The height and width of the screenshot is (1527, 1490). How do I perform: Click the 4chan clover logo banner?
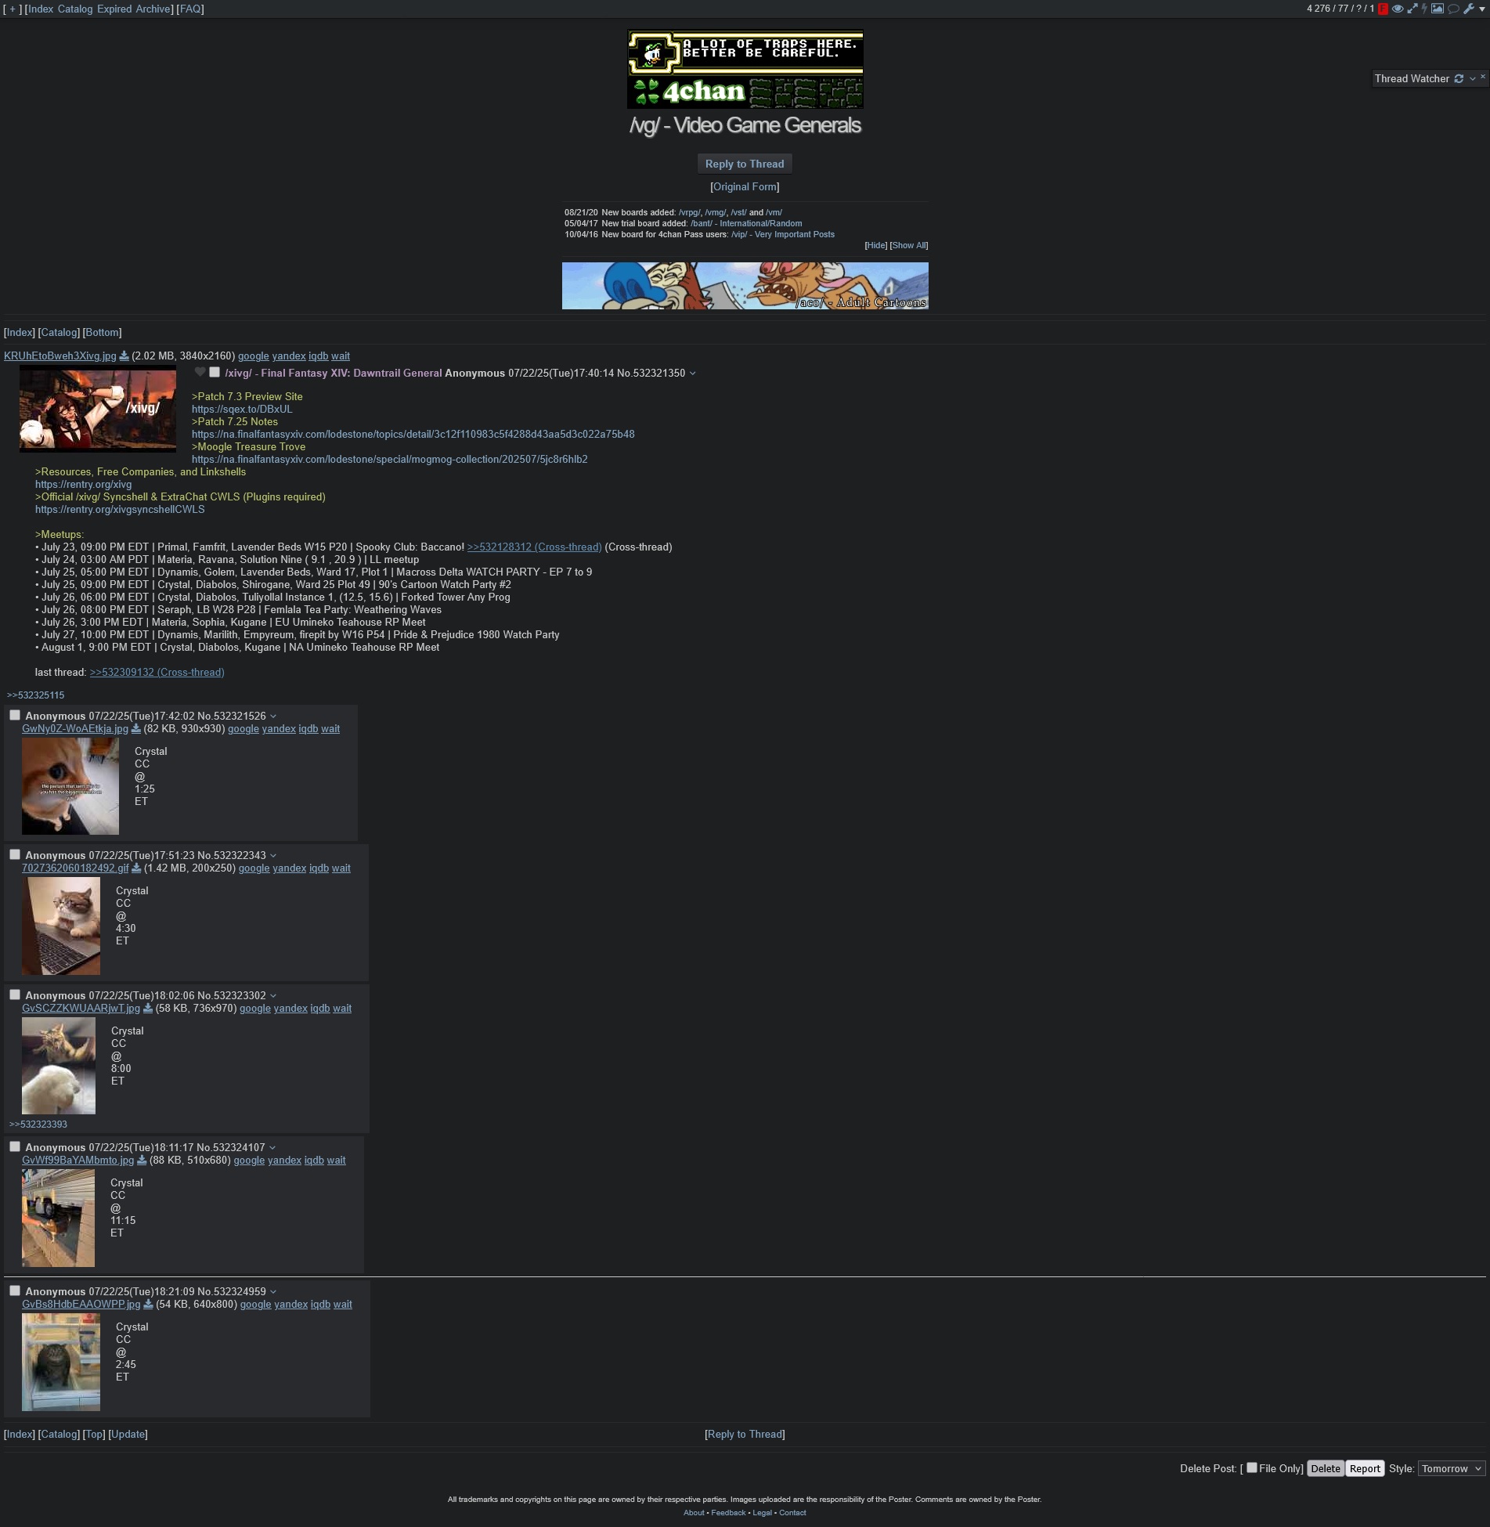[x=745, y=69]
